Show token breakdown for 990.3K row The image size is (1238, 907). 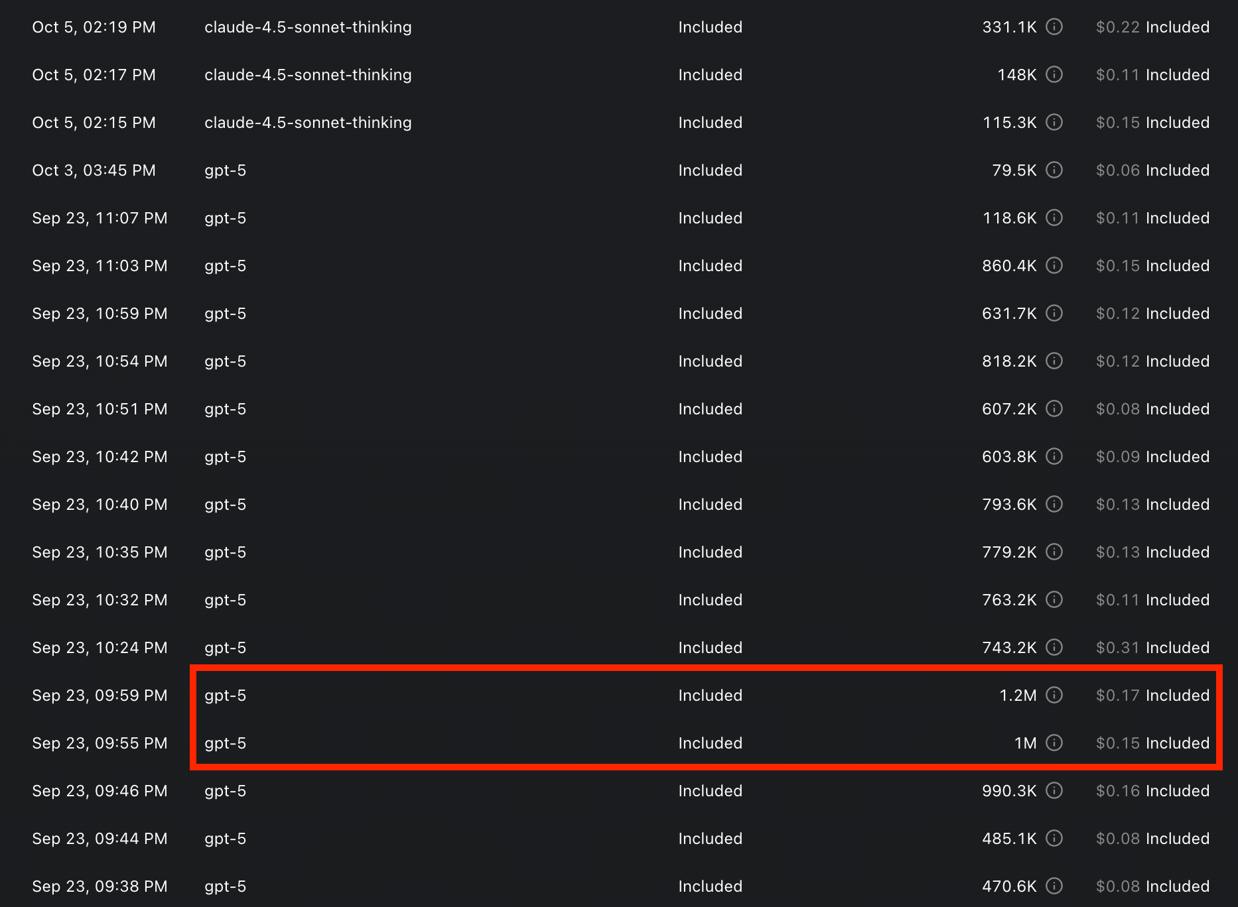(x=1054, y=790)
